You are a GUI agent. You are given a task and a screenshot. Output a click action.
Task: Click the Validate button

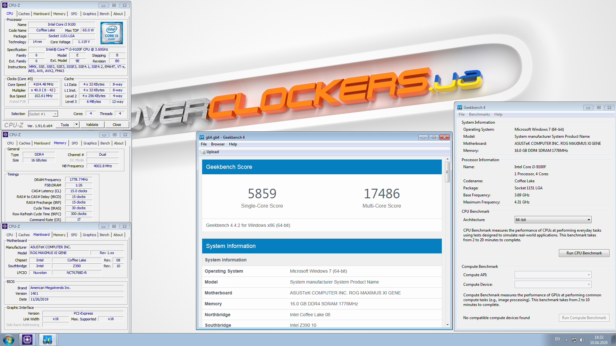92,125
